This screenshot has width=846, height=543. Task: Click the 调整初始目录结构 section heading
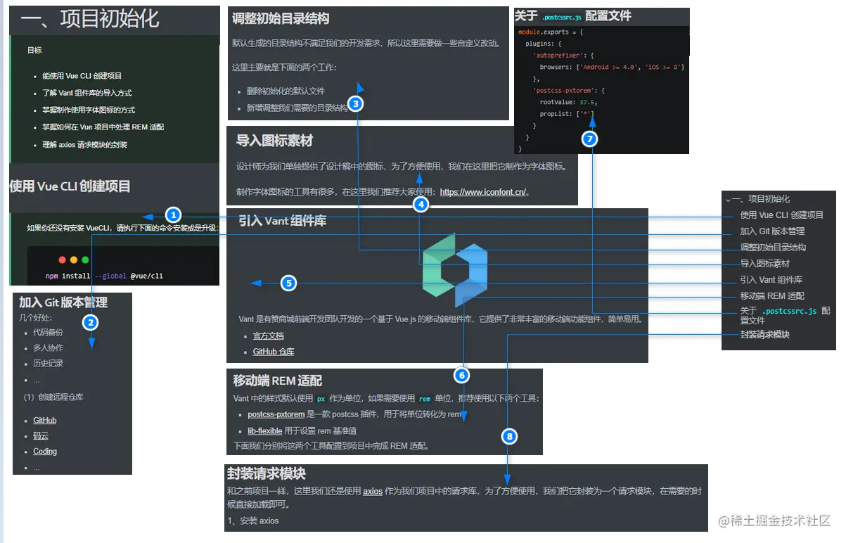point(281,19)
